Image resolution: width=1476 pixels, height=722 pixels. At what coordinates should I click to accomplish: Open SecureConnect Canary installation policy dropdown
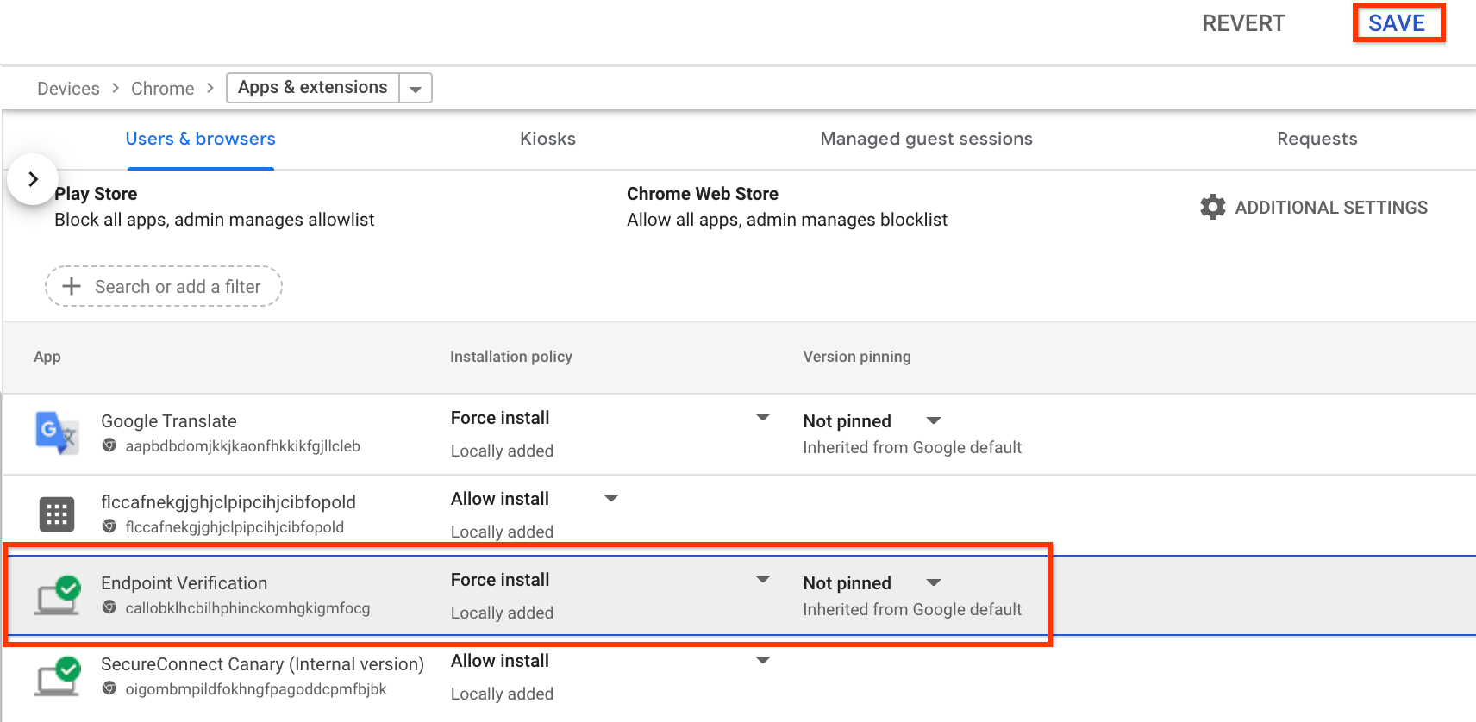(x=762, y=661)
